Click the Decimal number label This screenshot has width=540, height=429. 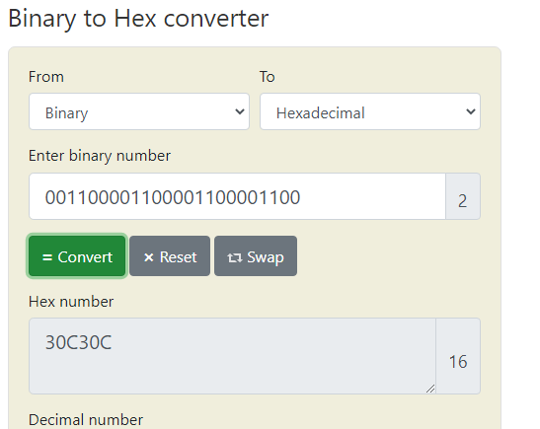[x=86, y=420]
